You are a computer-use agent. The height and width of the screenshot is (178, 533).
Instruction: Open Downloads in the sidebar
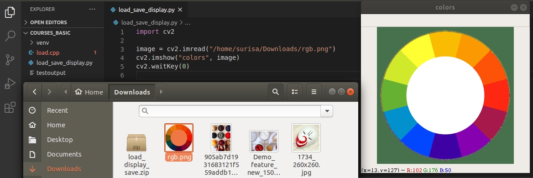pyautogui.click(x=68, y=169)
